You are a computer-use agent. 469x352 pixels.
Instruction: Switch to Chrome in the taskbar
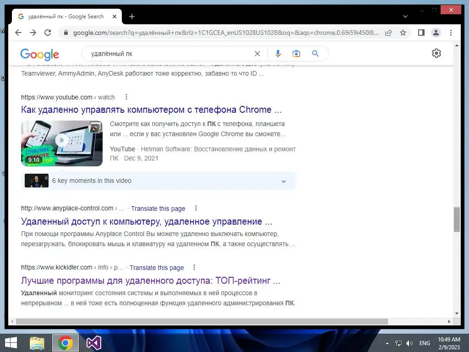pos(65,343)
